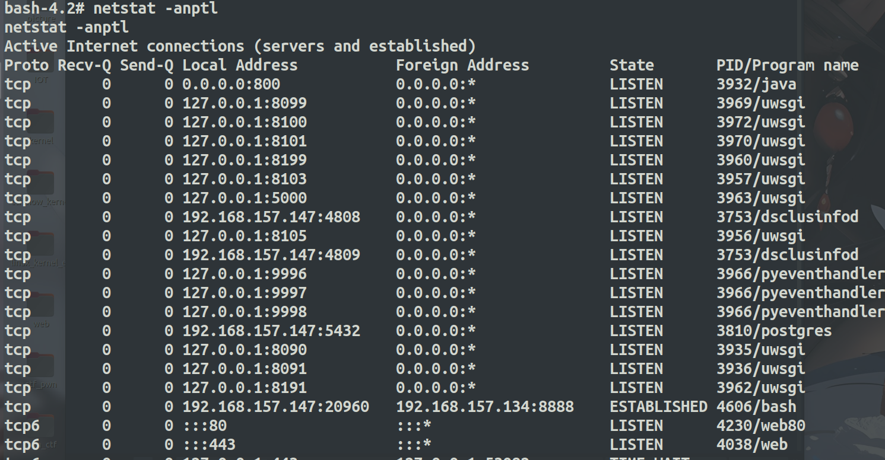The height and width of the screenshot is (460, 885).
Task: Click the Foreign Address column header
Action: click(462, 65)
